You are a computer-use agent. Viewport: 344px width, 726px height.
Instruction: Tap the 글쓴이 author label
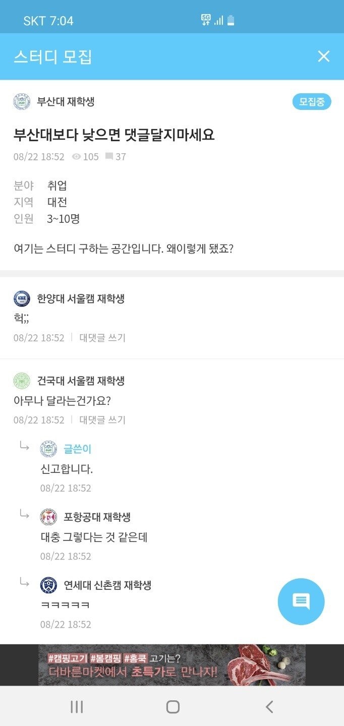coord(78,449)
